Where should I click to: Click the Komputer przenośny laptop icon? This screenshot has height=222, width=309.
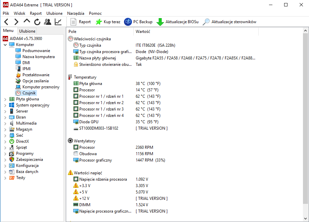[18, 87]
